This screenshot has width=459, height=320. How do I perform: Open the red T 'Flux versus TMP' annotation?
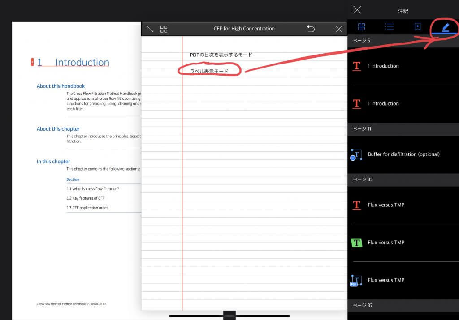(x=403, y=205)
